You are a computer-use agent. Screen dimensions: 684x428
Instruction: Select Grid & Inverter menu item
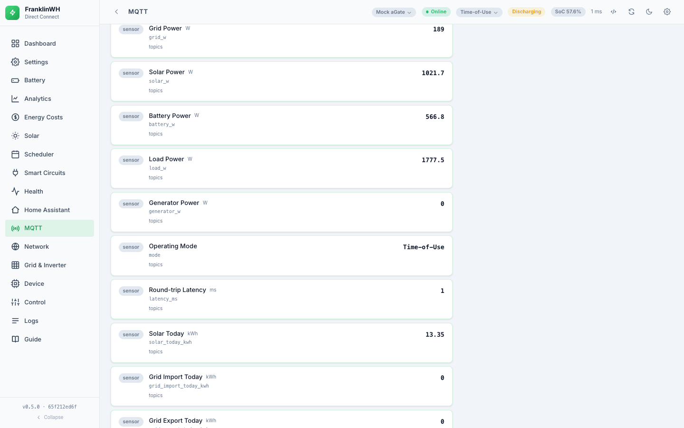(49, 265)
